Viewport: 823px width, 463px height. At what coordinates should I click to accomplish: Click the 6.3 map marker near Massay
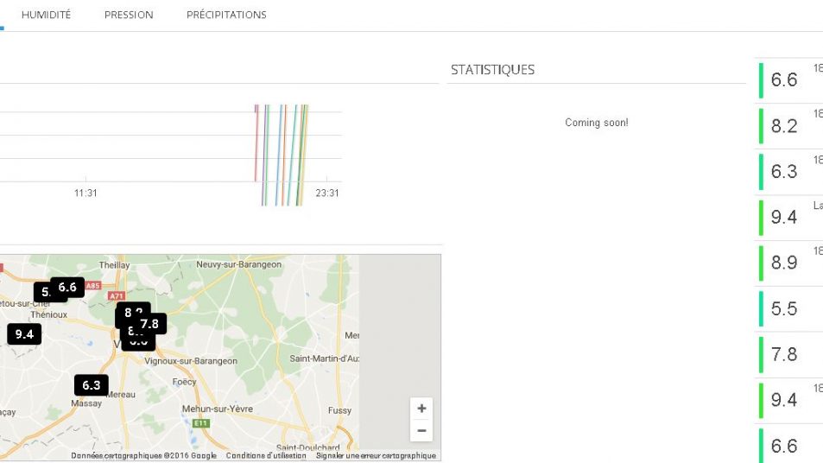92,385
